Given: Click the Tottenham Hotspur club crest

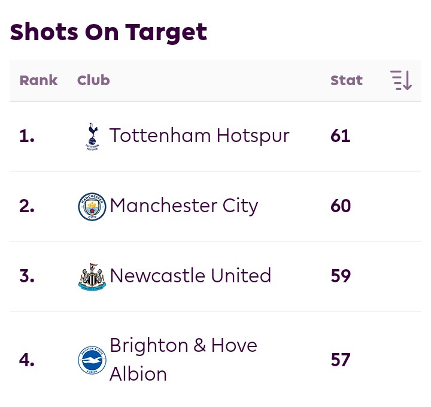Looking at the screenshot, I should 92,136.
